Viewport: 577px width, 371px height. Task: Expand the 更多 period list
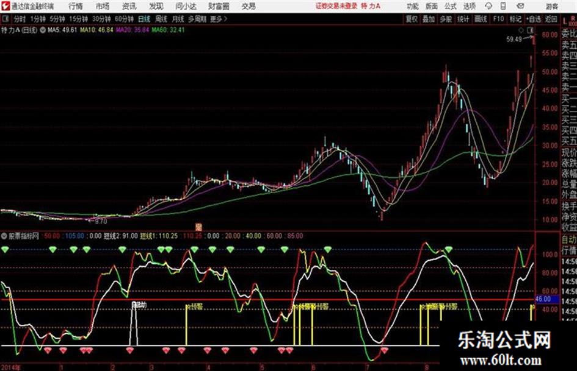tap(219, 19)
